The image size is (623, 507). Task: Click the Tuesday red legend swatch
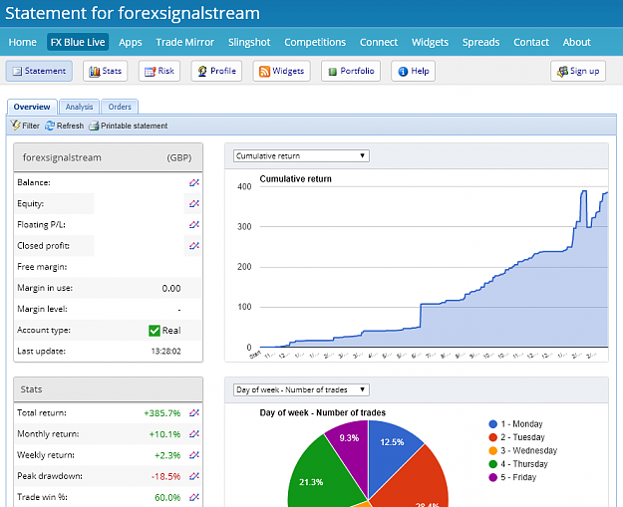click(x=493, y=437)
